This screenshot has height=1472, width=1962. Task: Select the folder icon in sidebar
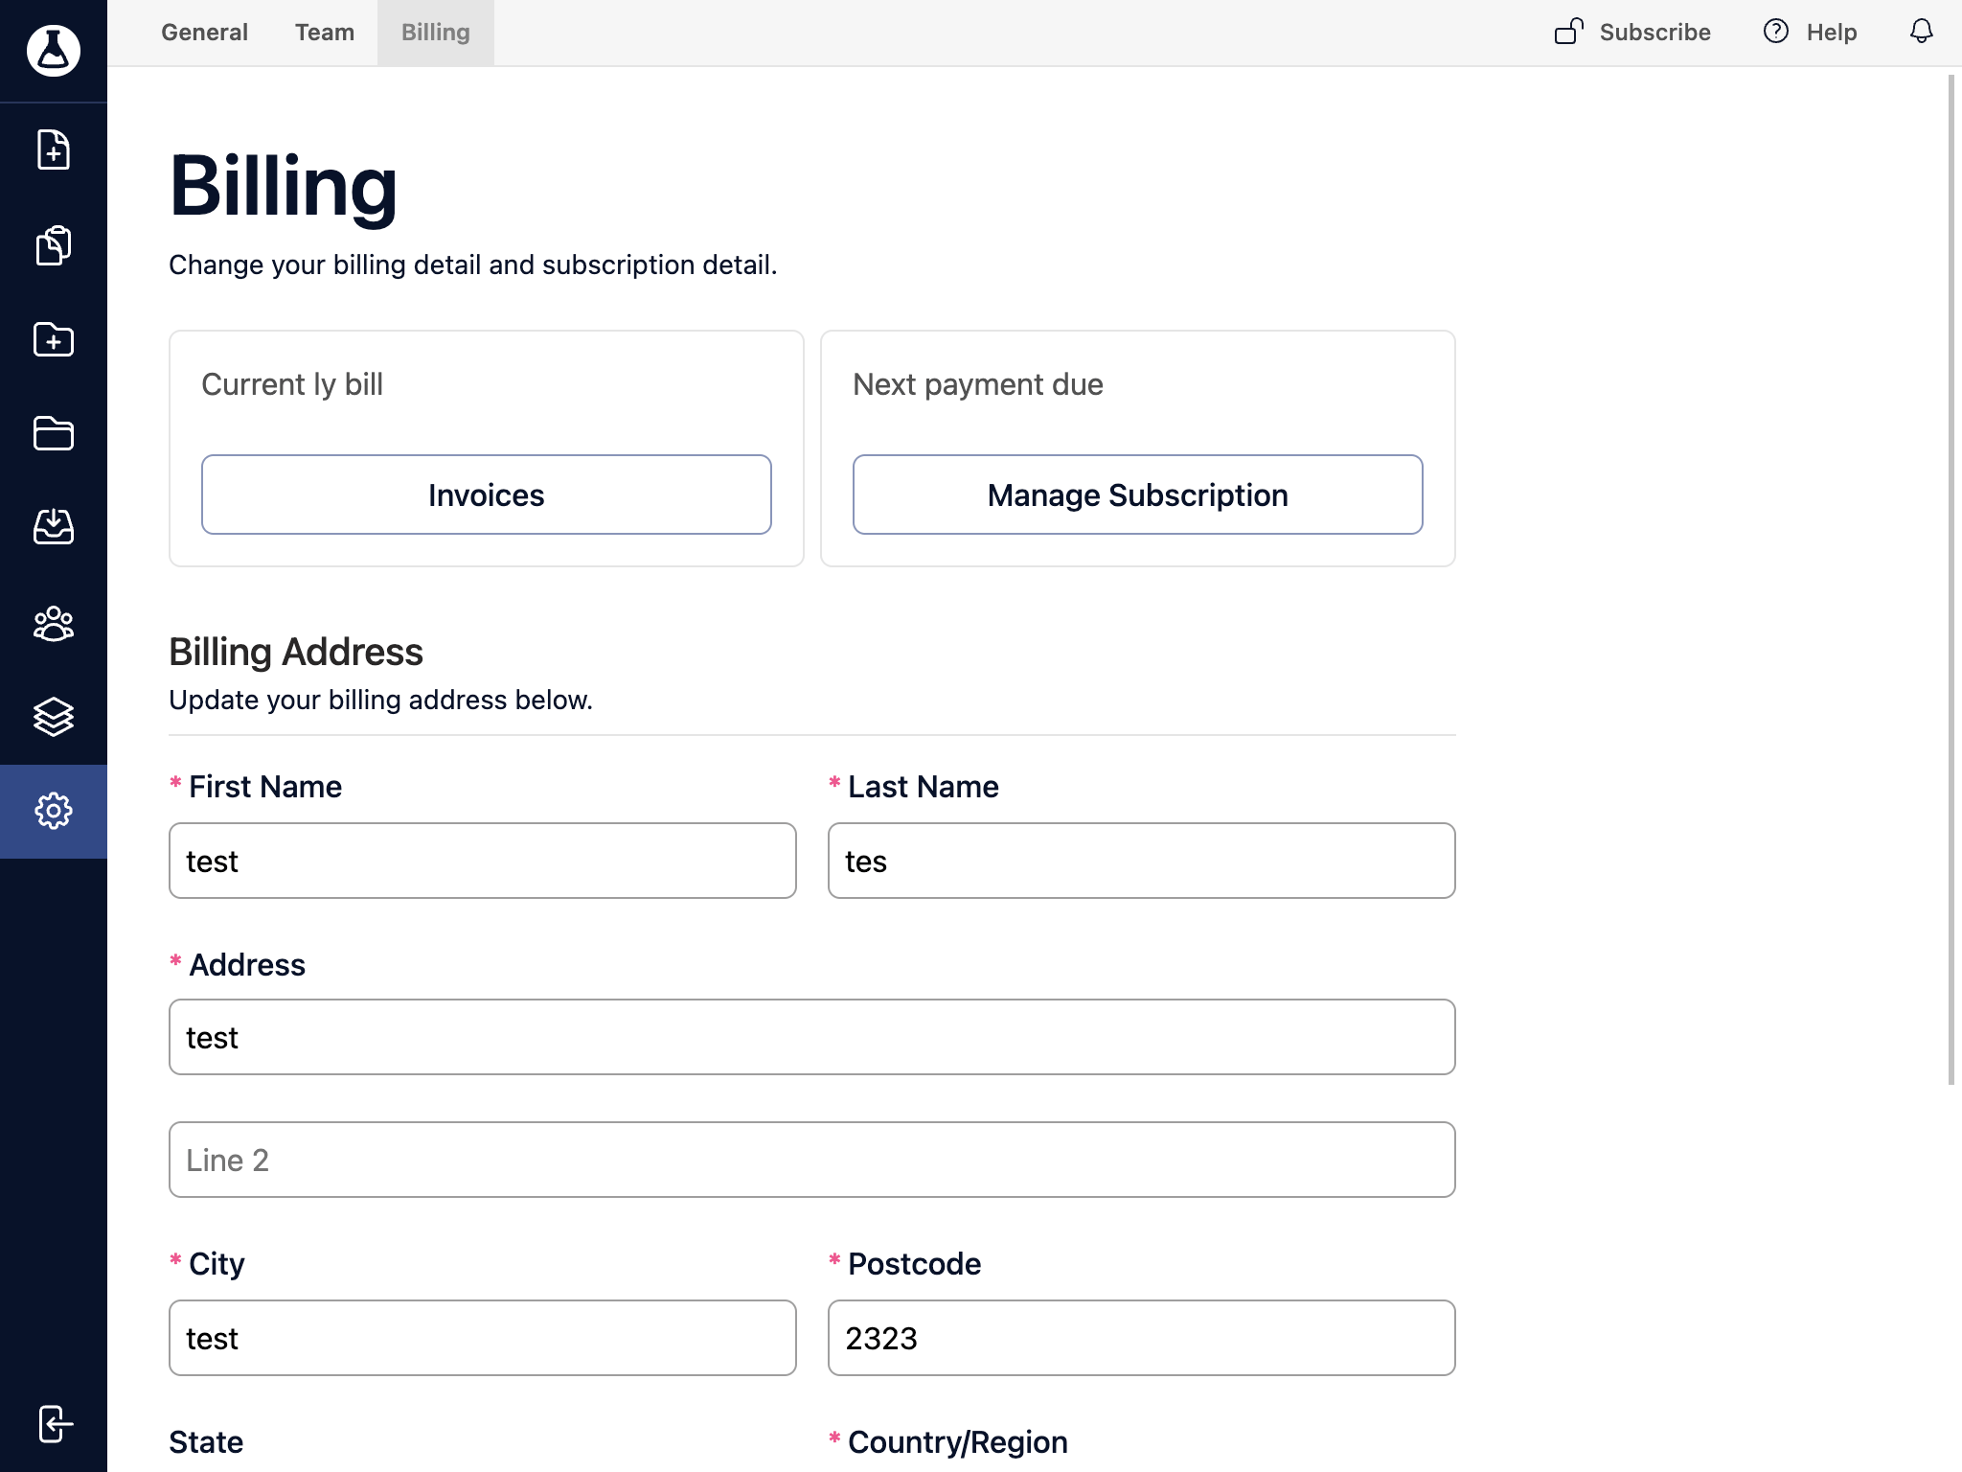point(53,433)
